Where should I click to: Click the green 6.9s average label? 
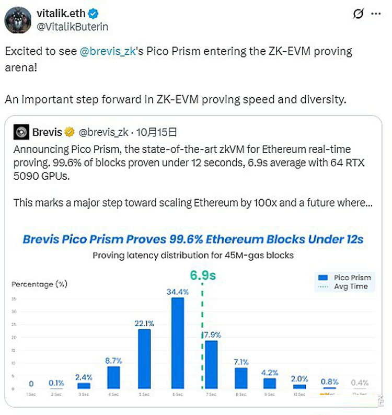pos(202,276)
